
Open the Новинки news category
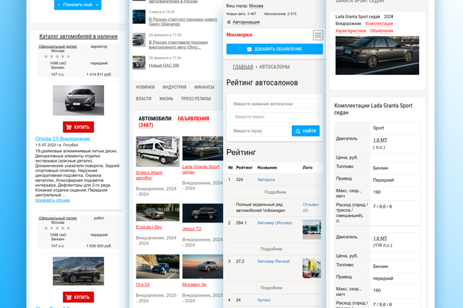(x=145, y=87)
